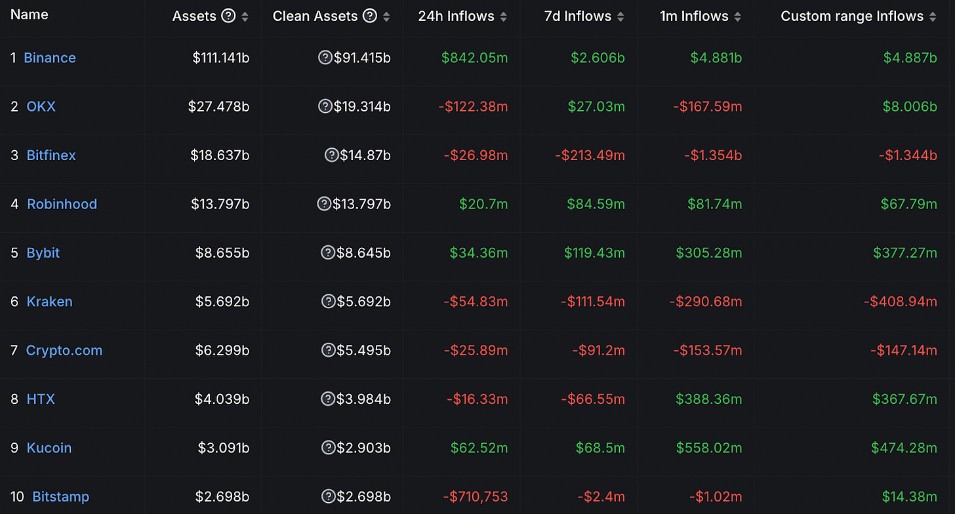Click the help icon beside Clean Assets header
This screenshot has height=514, width=955.
click(x=370, y=16)
